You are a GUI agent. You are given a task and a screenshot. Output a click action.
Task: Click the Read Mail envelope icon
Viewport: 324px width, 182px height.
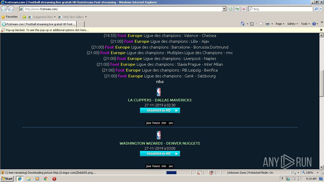coord(261,24)
